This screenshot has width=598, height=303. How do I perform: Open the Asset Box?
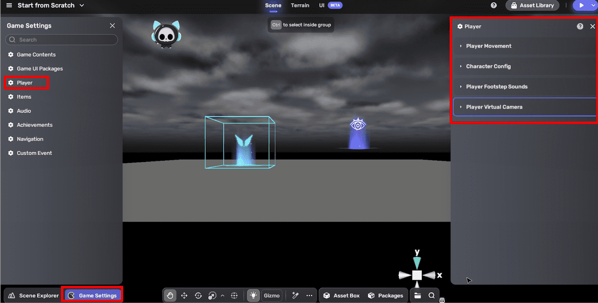tap(342, 296)
